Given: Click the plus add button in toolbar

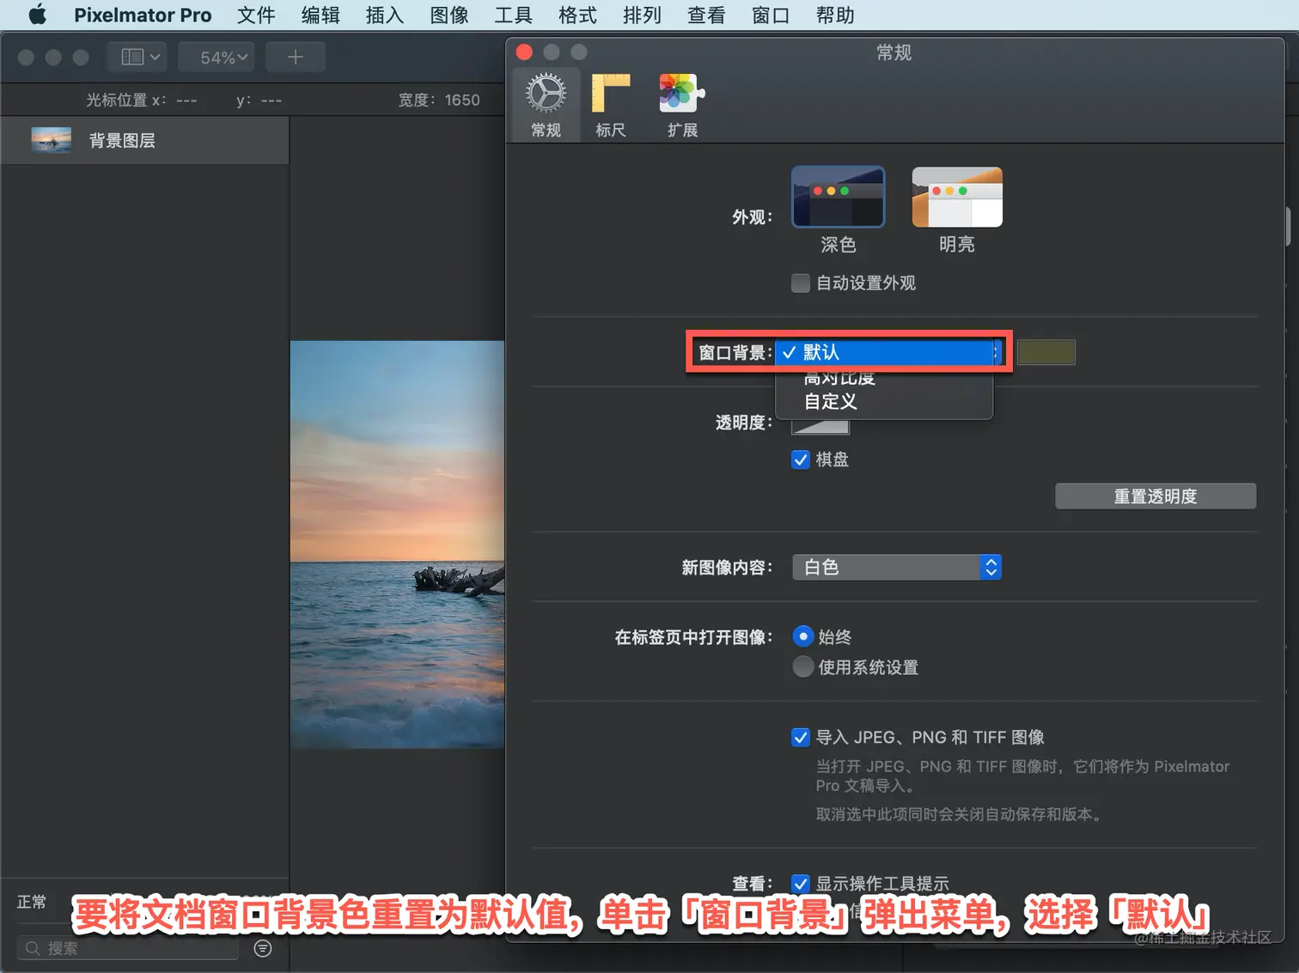Looking at the screenshot, I should pos(296,58).
